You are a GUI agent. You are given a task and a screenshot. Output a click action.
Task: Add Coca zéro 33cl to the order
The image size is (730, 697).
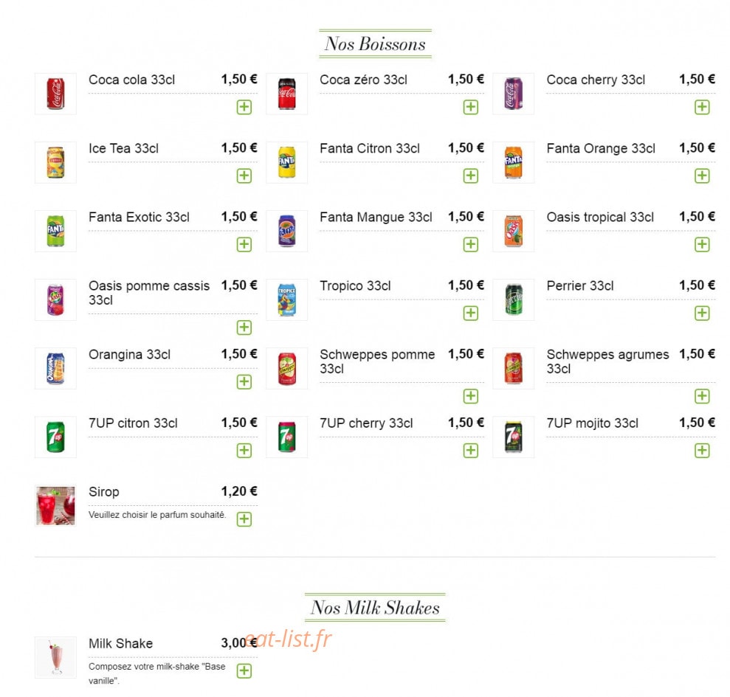pyautogui.click(x=471, y=107)
